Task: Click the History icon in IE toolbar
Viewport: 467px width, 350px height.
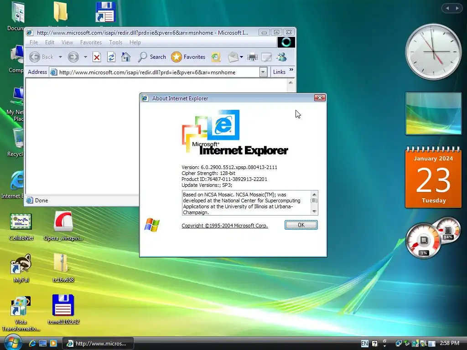Action: point(216,57)
